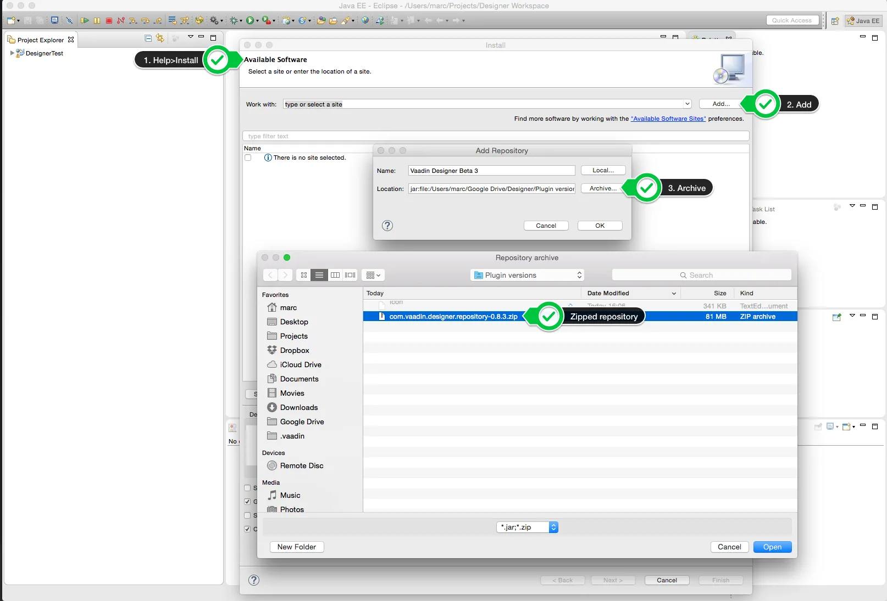Expand the DesignerTest project in Project Explorer
Image resolution: width=887 pixels, height=601 pixels.
(x=12, y=53)
